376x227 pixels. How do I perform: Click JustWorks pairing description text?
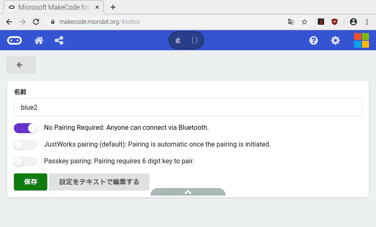(157, 144)
